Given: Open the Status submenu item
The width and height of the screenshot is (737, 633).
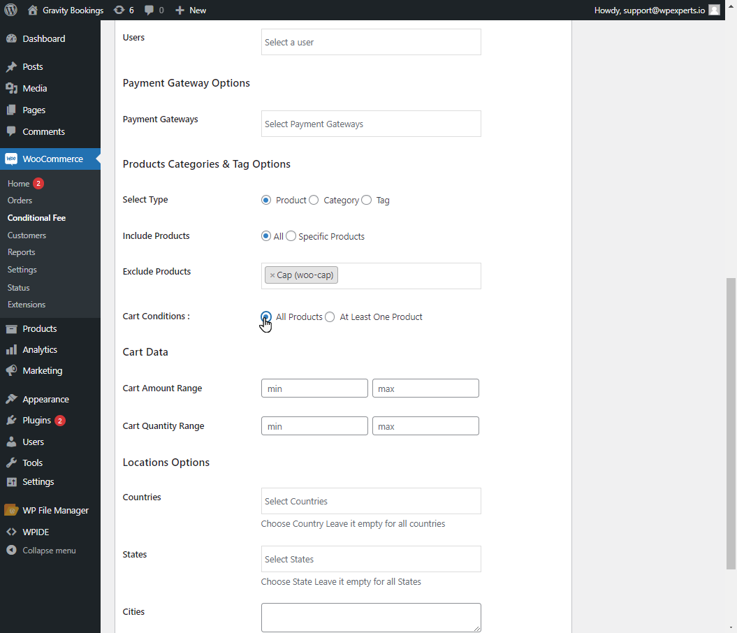Looking at the screenshot, I should (18, 287).
